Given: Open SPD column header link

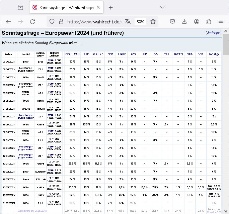Looking at the screenshot, I should click(86, 54).
